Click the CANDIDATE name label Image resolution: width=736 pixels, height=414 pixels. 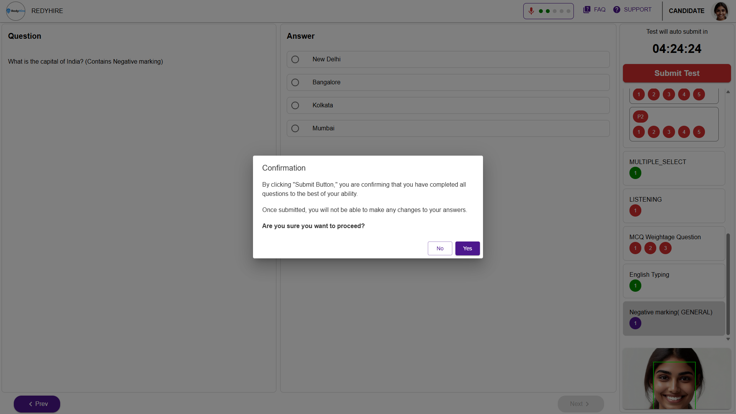[x=686, y=11]
